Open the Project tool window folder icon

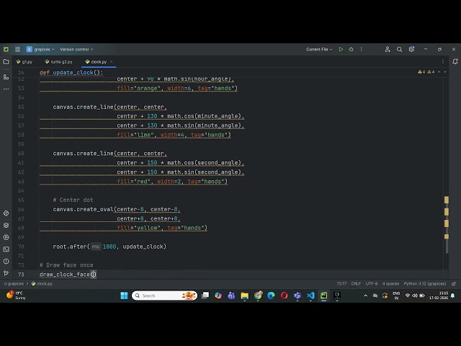tap(6, 62)
